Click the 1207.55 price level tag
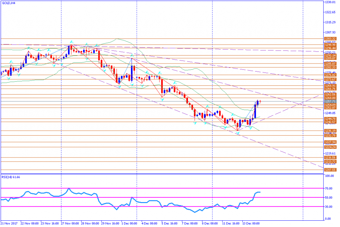 [x=330, y=170]
